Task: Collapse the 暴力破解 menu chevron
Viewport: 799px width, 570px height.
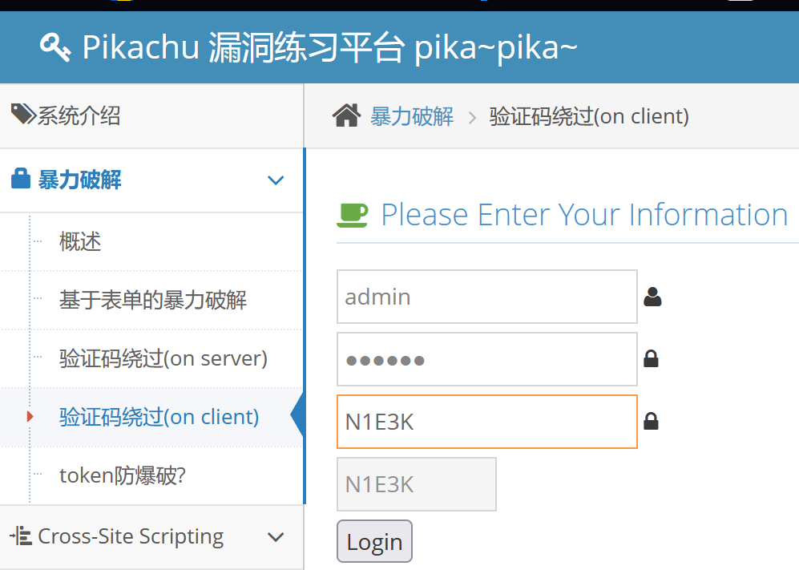Action: tap(276, 180)
